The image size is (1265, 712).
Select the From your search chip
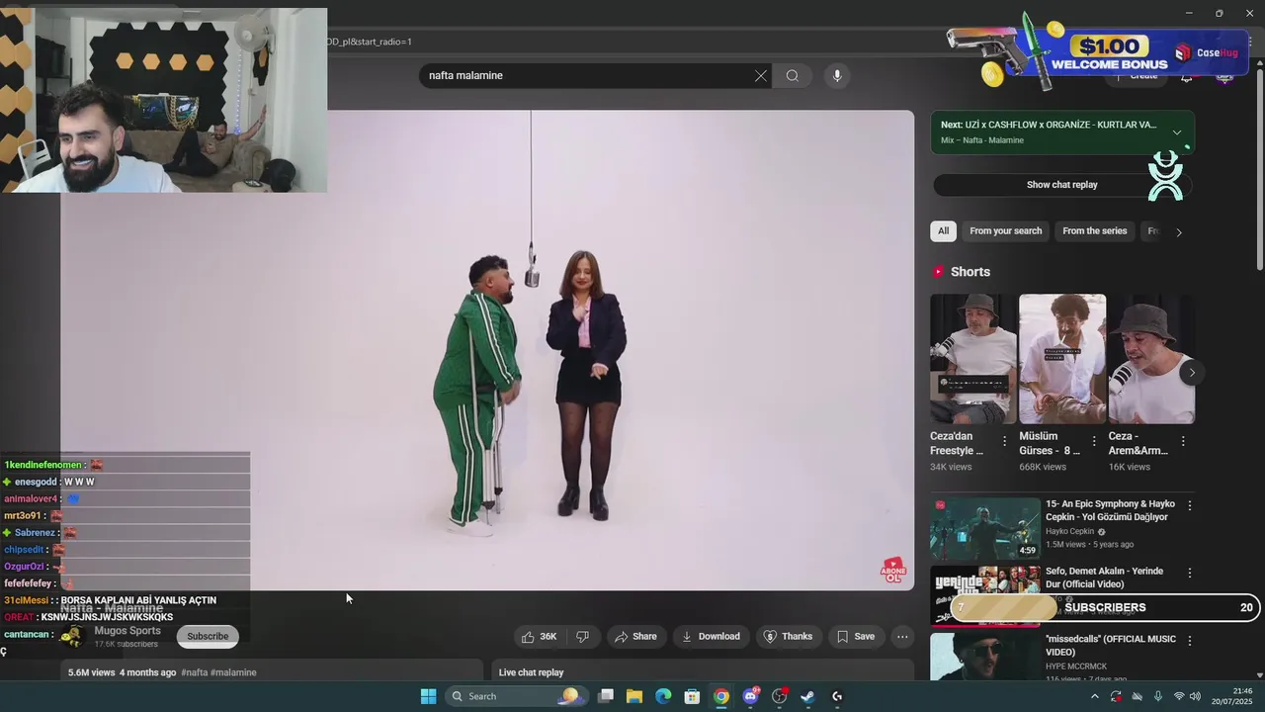[1005, 231]
